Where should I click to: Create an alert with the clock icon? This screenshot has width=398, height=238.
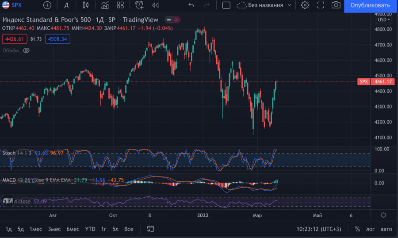[x=139, y=5]
